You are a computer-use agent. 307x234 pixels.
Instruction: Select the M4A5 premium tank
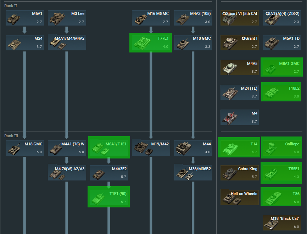coord(240,68)
